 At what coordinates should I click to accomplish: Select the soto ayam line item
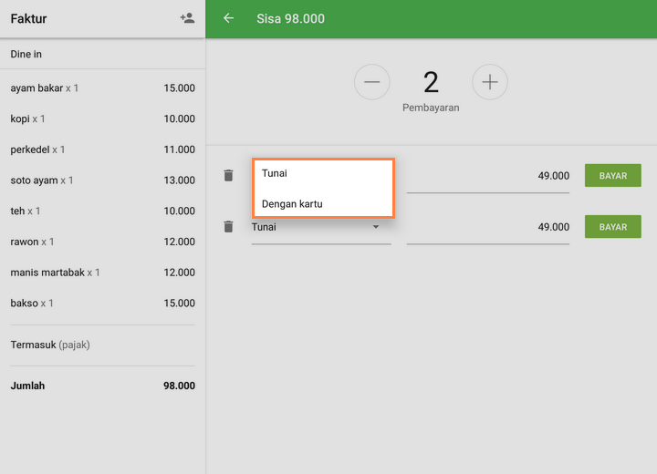pos(102,180)
